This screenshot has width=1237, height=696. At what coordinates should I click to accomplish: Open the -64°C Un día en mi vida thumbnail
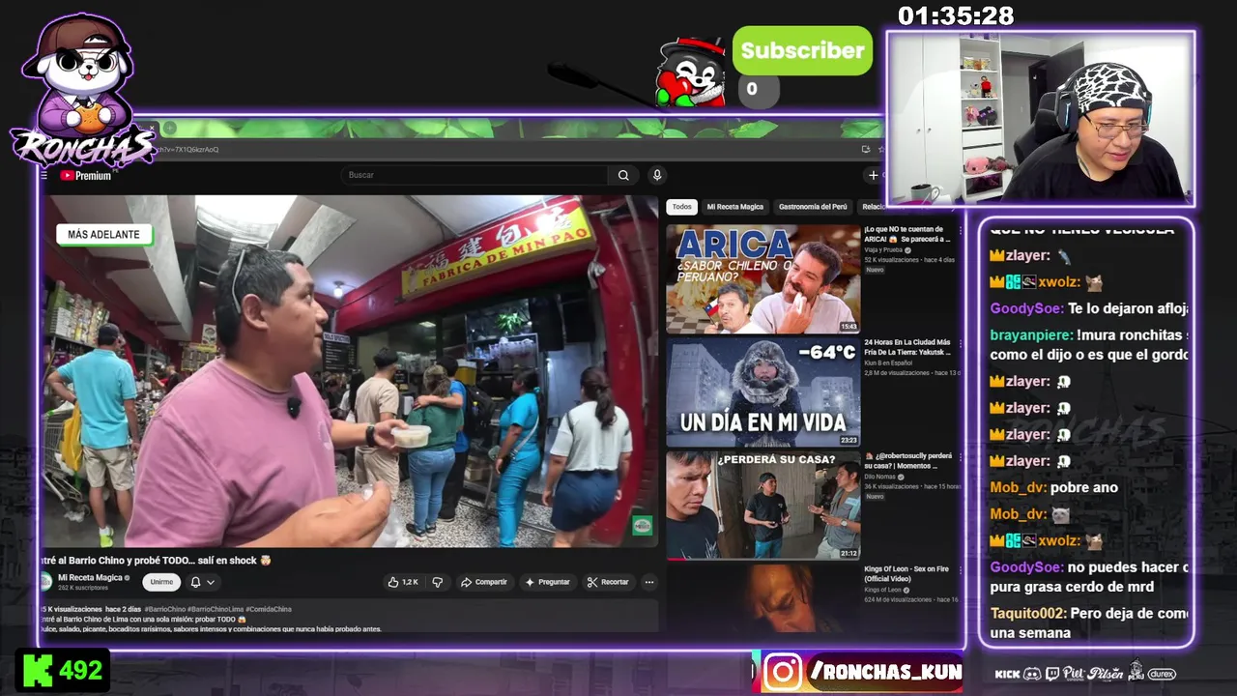tap(763, 392)
